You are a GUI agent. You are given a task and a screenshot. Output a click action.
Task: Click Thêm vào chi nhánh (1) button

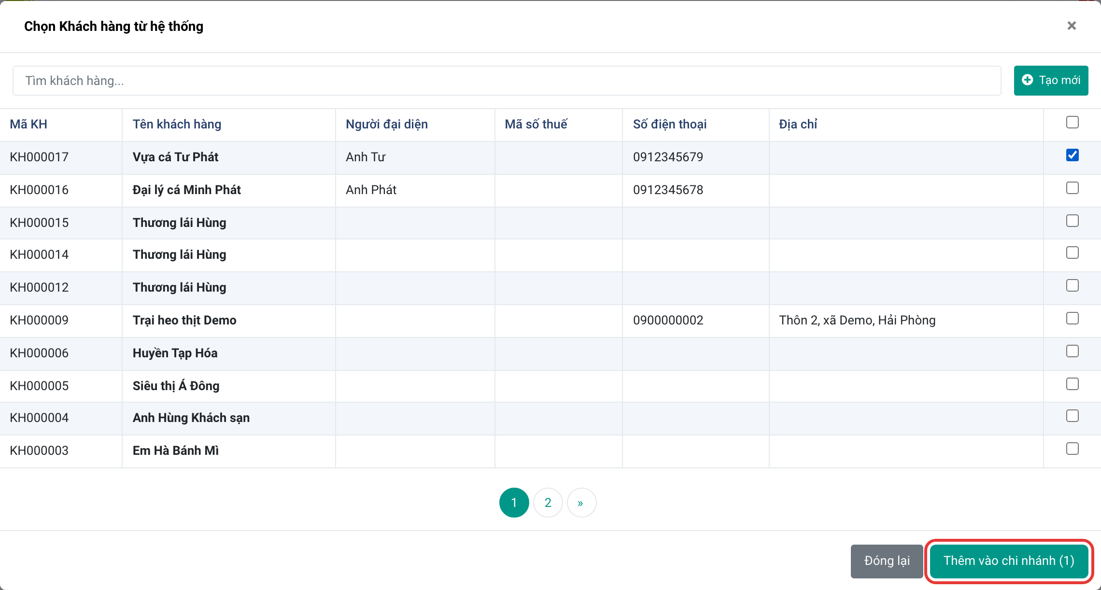pos(1009,561)
